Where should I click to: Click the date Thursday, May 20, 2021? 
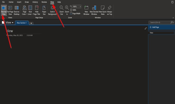point(14,35)
